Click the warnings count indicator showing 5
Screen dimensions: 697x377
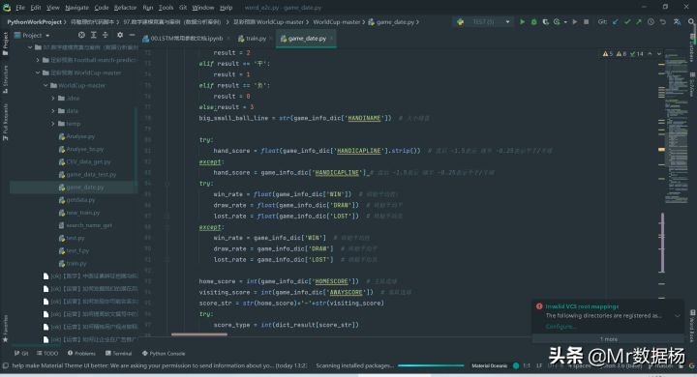(x=608, y=54)
